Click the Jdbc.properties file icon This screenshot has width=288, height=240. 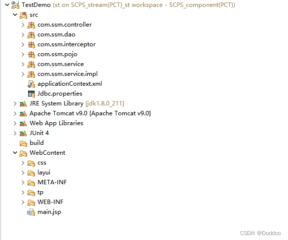click(x=31, y=94)
